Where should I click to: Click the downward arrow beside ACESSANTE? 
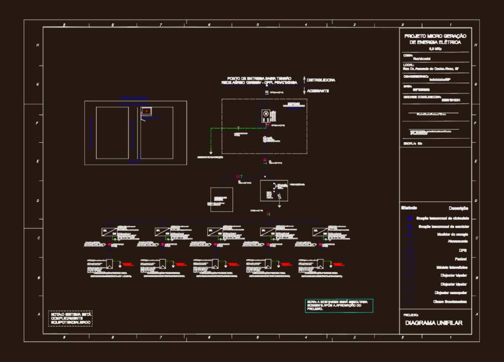point(304,91)
